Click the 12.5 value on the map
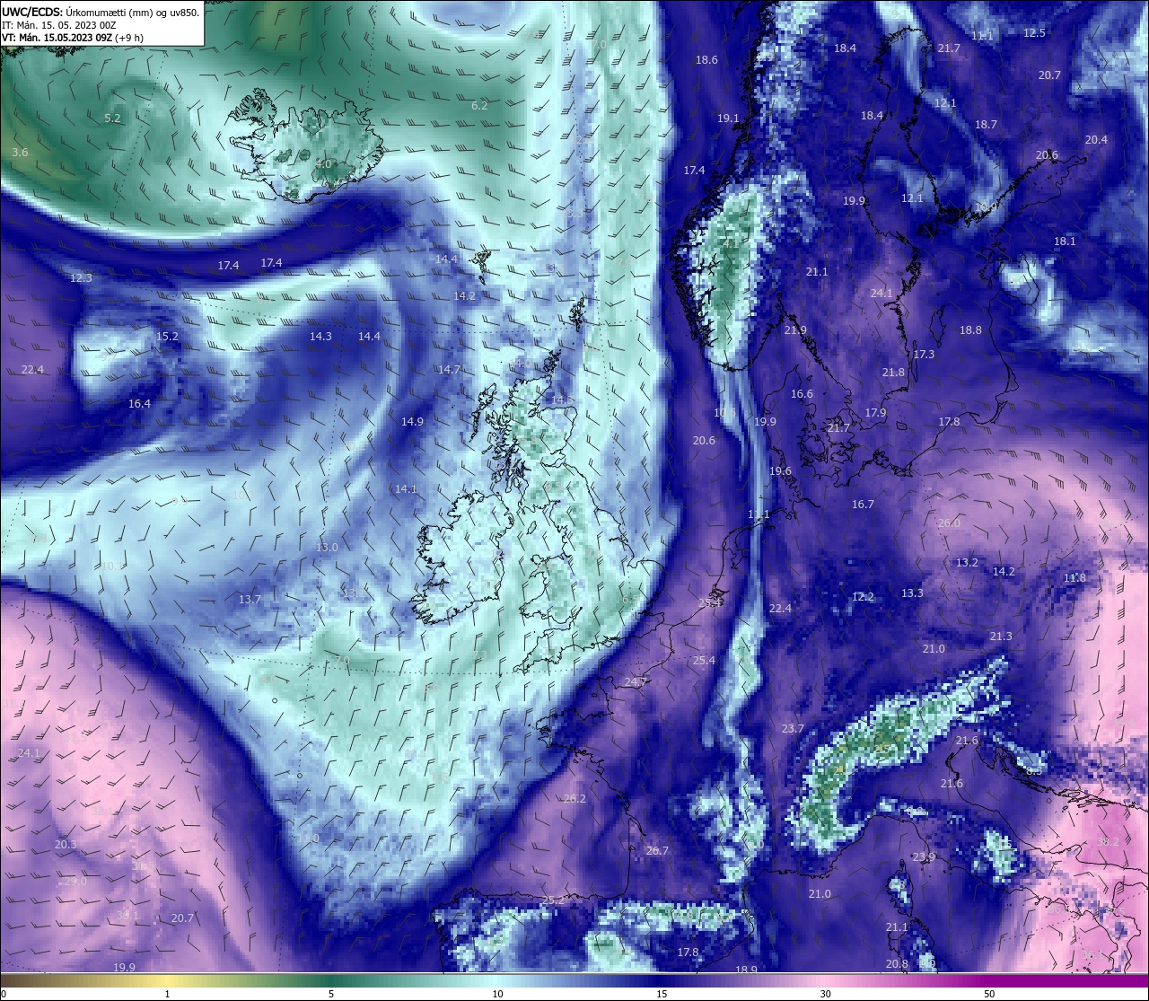The image size is (1149, 1001). (x=1034, y=33)
